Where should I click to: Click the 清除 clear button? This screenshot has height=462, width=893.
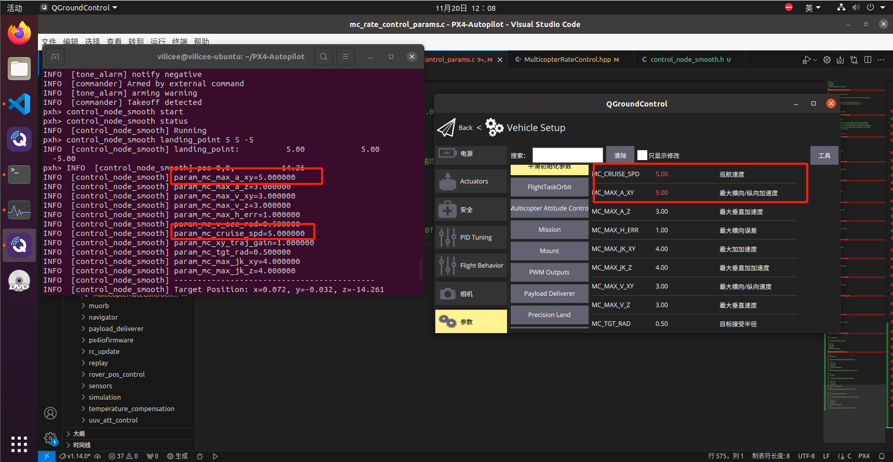point(620,155)
